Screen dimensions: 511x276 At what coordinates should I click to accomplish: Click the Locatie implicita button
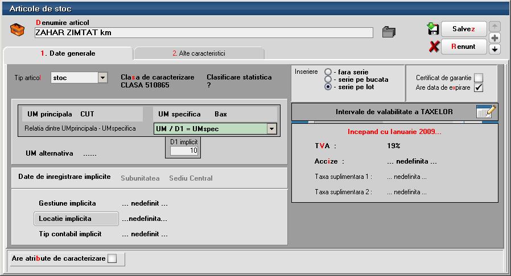[x=76, y=219]
